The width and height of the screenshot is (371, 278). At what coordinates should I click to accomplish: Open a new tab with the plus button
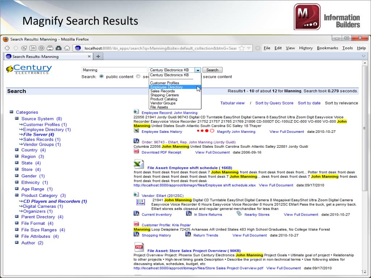(98, 56)
